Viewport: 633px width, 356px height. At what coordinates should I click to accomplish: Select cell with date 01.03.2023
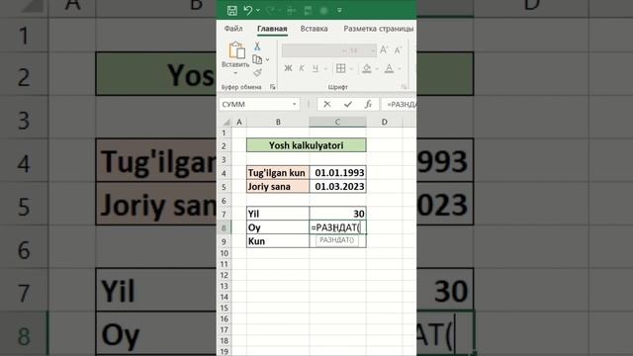pyautogui.click(x=338, y=187)
